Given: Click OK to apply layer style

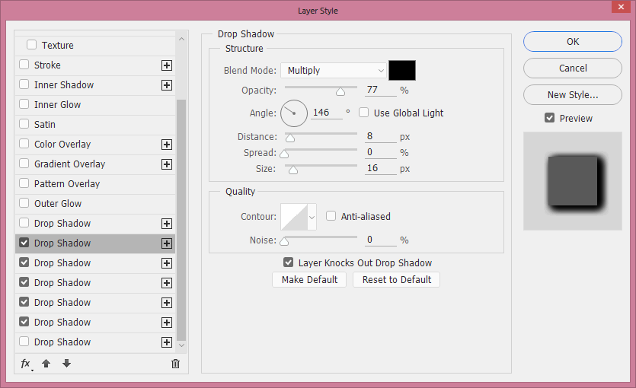Looking at the screenshot, I should coord(573,41).
